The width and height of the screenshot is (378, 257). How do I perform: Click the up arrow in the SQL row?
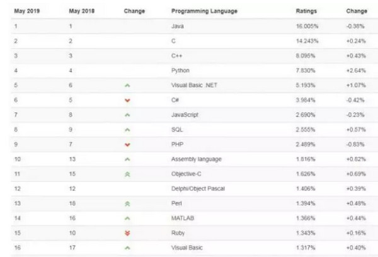point(128,130)
